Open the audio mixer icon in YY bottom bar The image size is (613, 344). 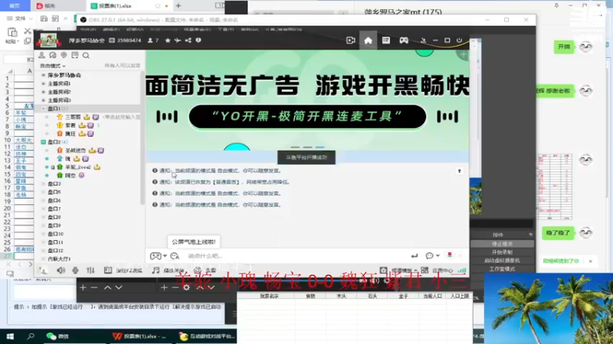[x=90, y=270]
